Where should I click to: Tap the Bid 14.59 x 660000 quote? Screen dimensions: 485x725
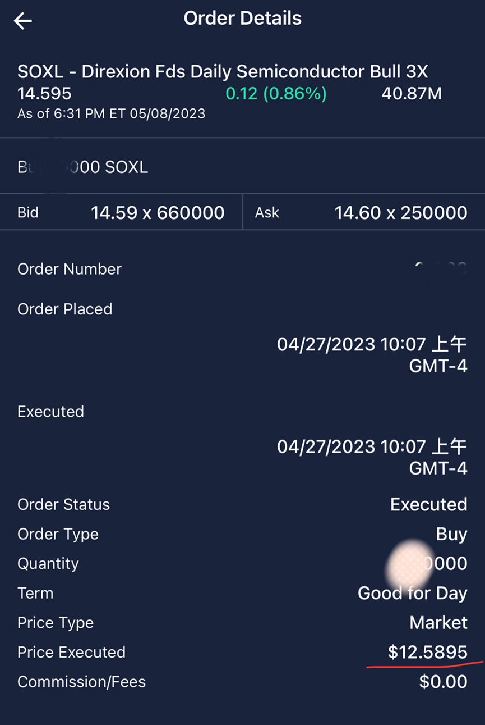(121, 212)
